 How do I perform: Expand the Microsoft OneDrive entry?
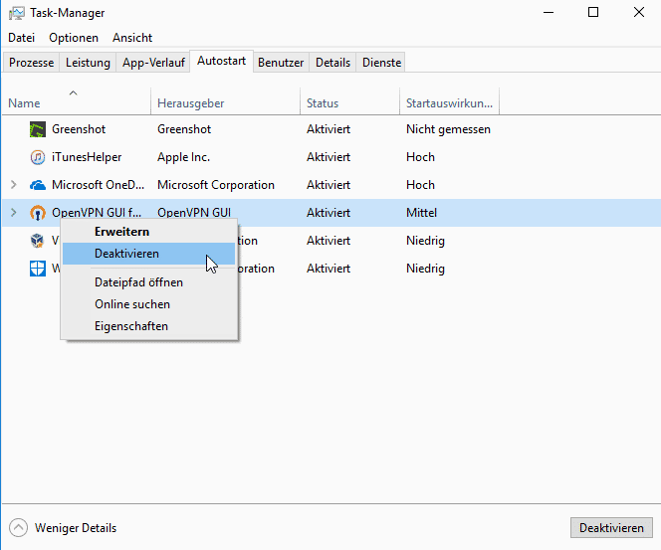pyautogui.click(x=13, y=185)
